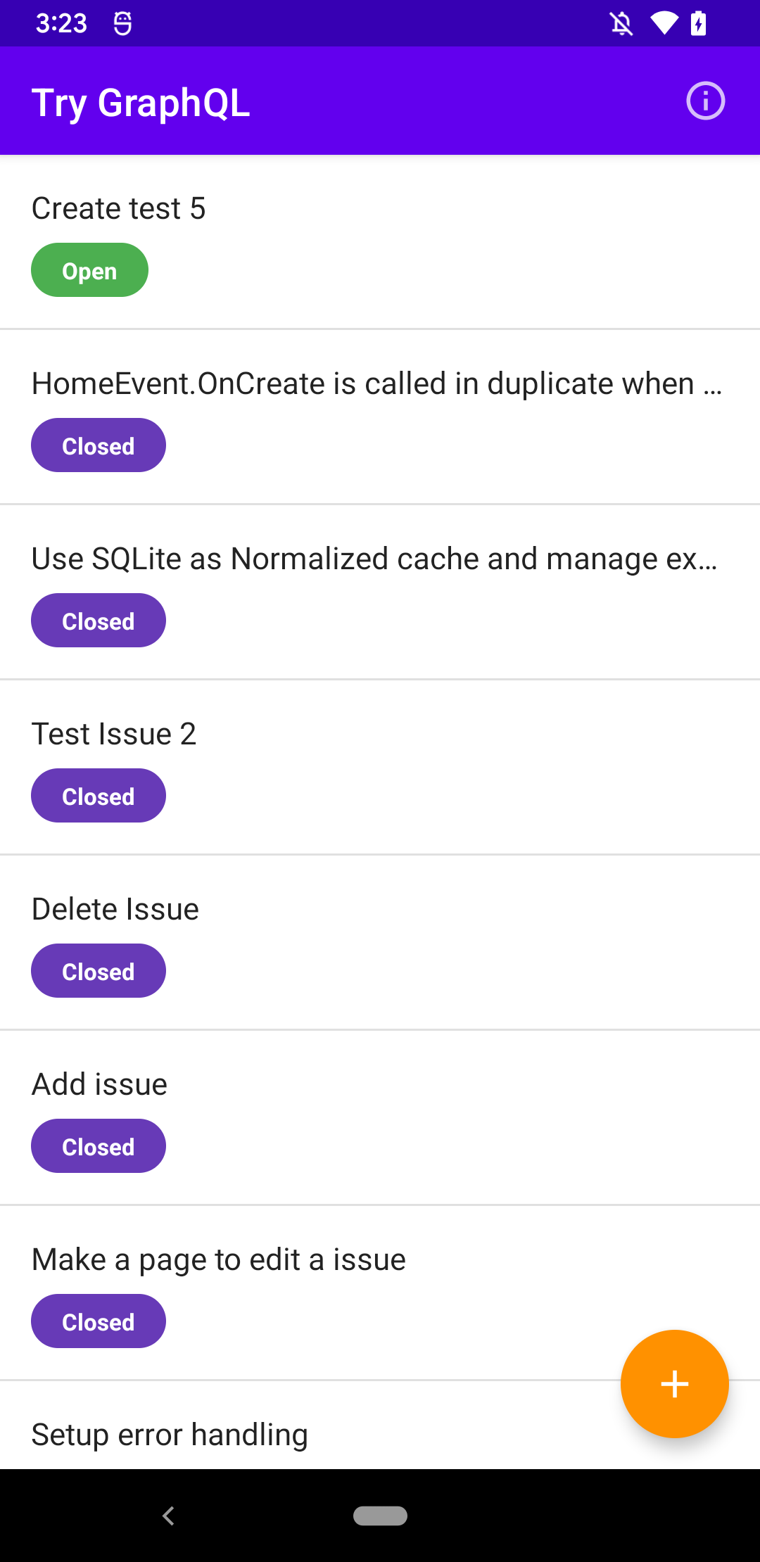Viewport: 760px width, 1562px height.
Task: Tap the back navigation arrow
Action: point(168,1516)
